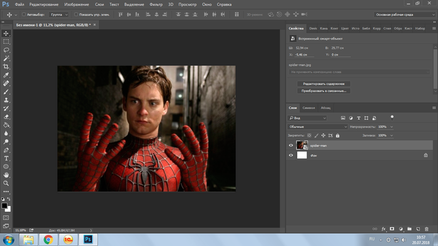Add a layer style with fx

tap(384, 229)
